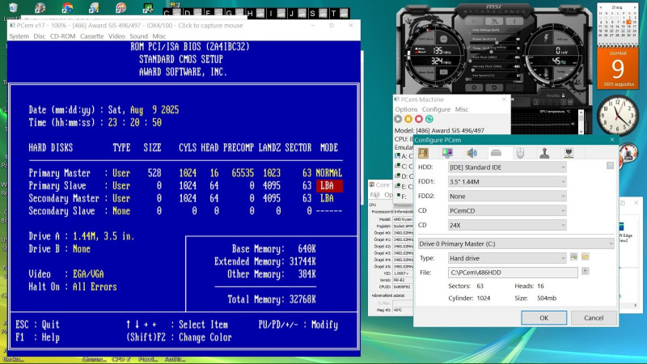
Task: Click the A: drive entry in PCem Machine
Action: [x=404, y=156]
